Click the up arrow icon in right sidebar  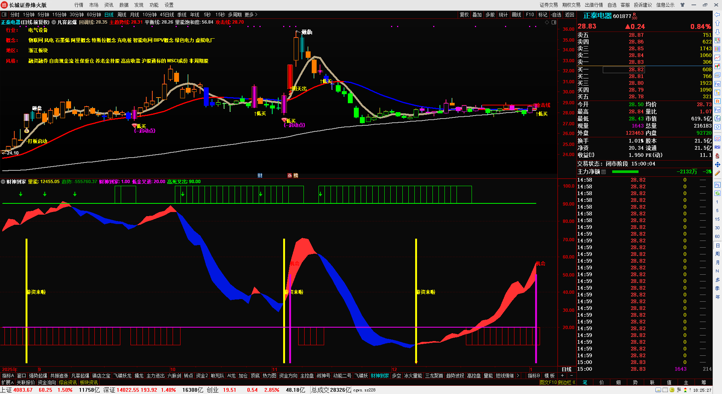click(x=717, y=23)
